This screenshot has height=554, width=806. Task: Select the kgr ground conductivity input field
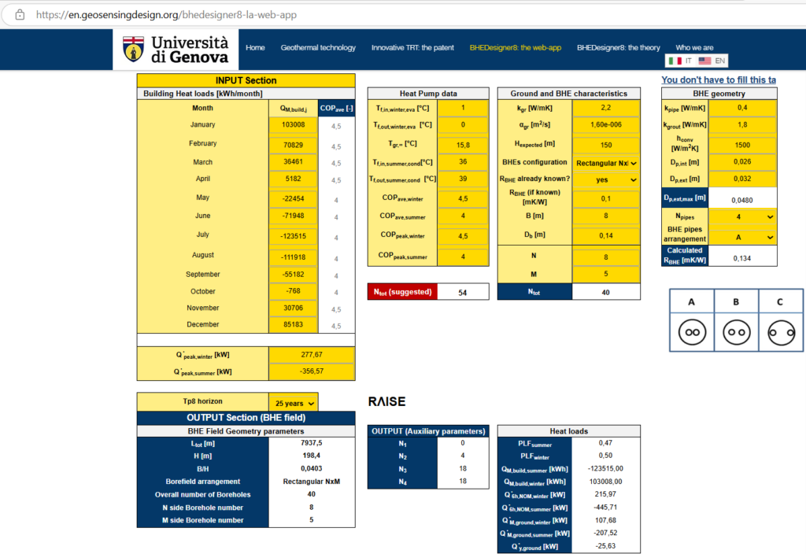pyautogui.click(x=605, y=107)
